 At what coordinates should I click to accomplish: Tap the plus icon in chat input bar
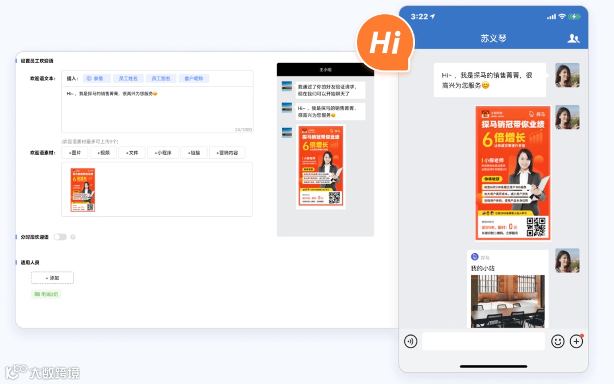click(x=576, y=341)
